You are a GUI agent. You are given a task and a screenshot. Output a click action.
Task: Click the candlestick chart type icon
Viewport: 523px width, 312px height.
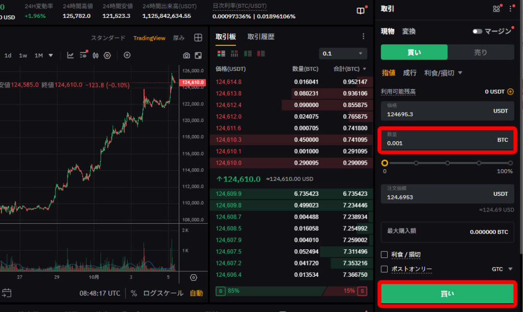point(95,56)
